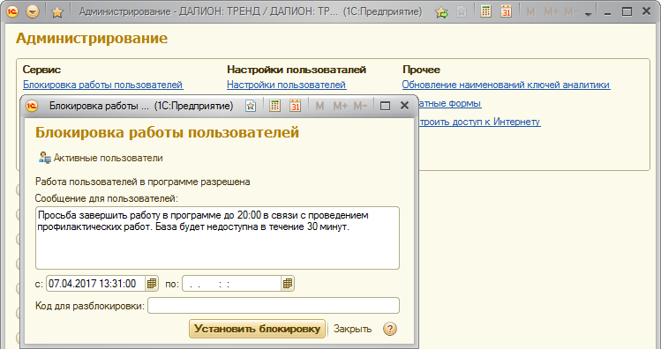Open Блокировка работы пользователей link
Screen dimensions: 661x349
click(x=102, y=85)
